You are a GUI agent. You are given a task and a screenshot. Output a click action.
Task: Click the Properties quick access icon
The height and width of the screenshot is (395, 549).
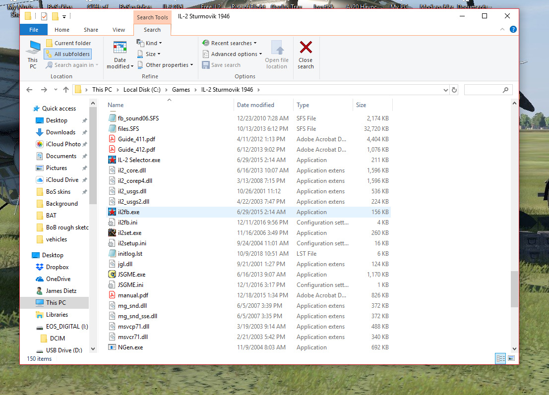(44, 16)
